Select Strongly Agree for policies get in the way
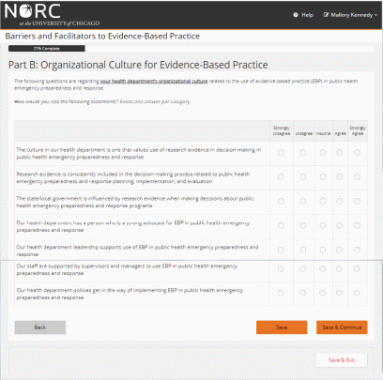 357,293
